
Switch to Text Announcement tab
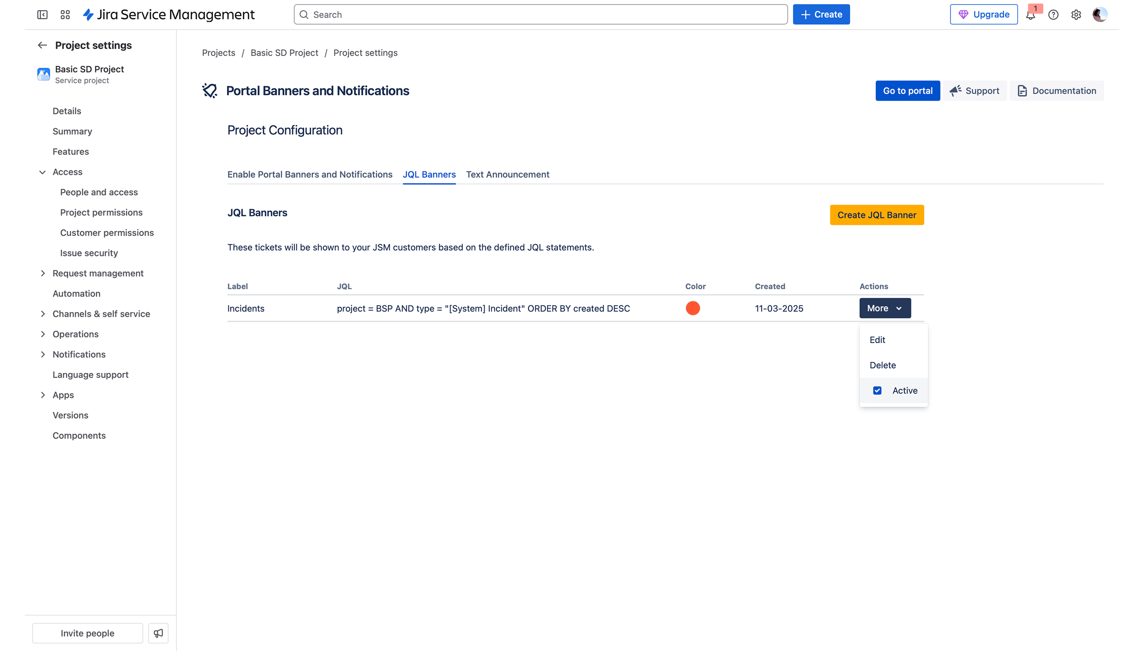point(508,174)
